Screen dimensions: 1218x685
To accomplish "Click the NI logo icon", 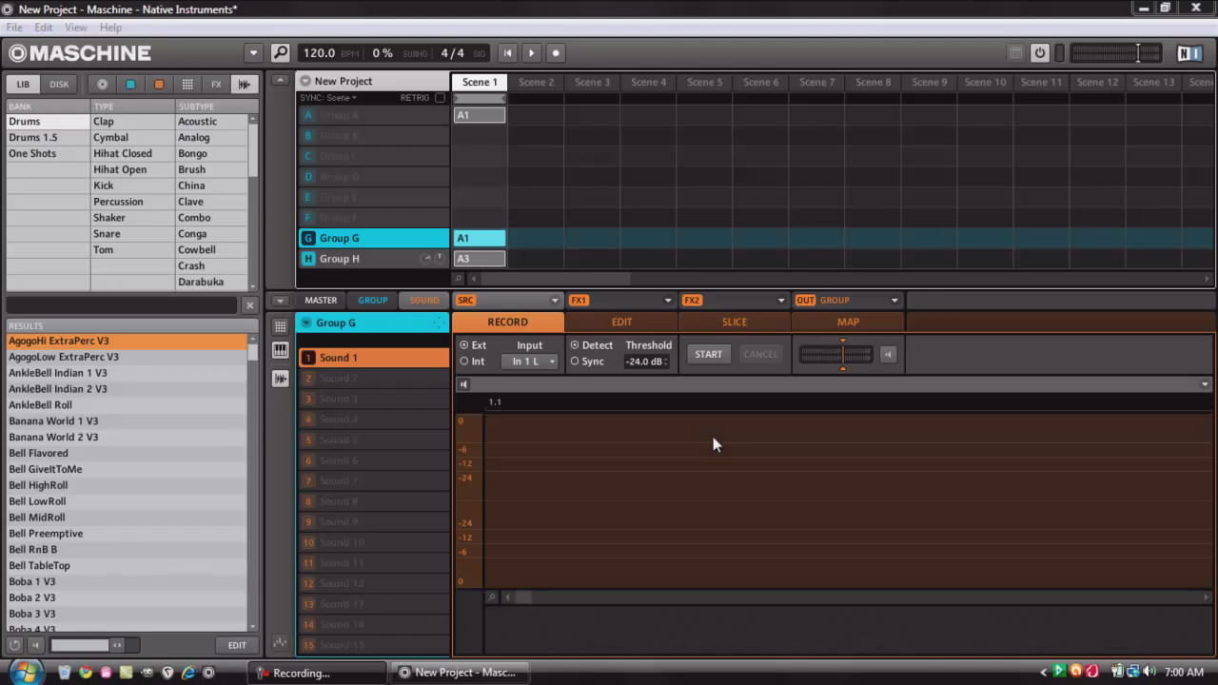I will coord(1189,53).
